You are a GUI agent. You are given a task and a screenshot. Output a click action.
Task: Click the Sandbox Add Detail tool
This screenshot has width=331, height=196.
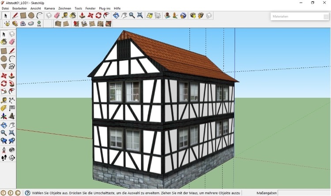[x=100, y=24]
